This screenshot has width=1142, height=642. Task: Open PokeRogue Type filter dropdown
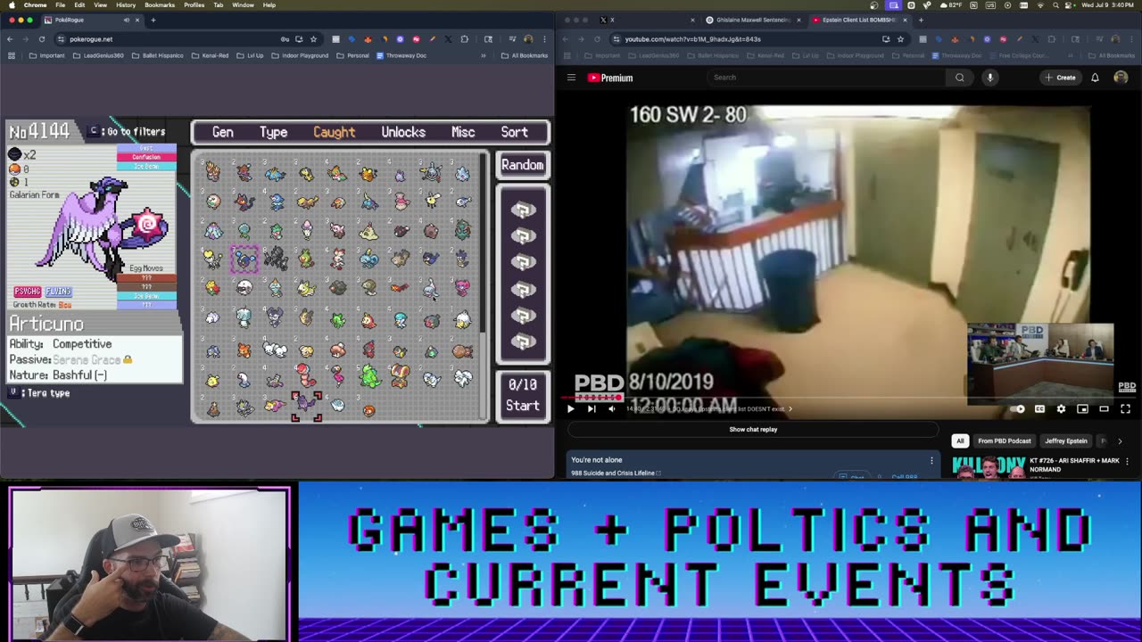click(x=273, y=132)
